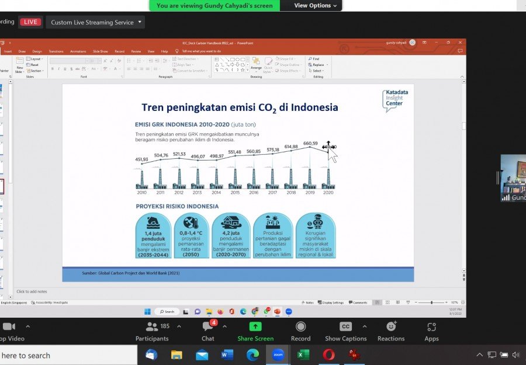Open the Zoom Chat panel
This screenshot has height=365, width=526.
coord(208,327)
